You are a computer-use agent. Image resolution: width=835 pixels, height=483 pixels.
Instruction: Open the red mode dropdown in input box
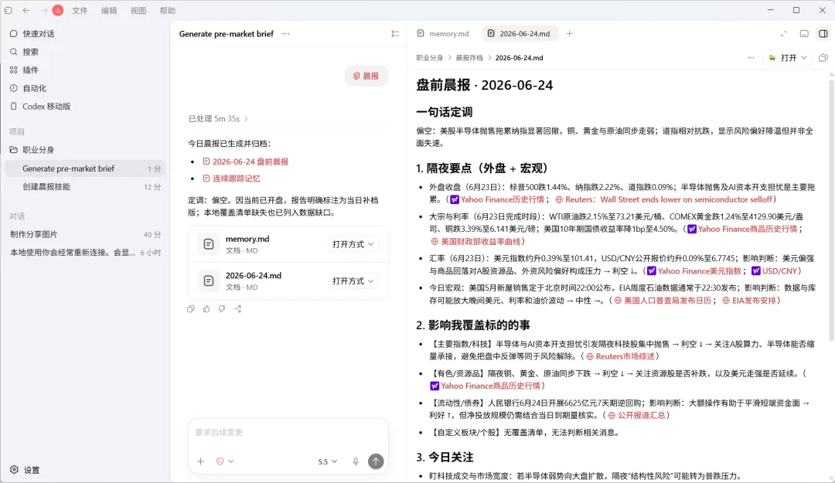tap(225, 461)
